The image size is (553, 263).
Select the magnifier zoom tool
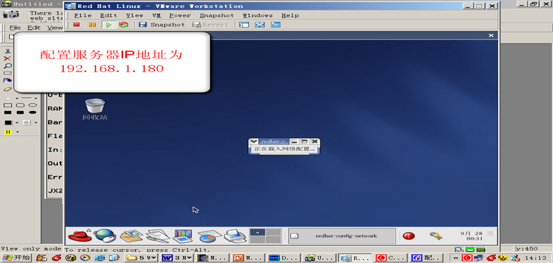pos(7,66)
